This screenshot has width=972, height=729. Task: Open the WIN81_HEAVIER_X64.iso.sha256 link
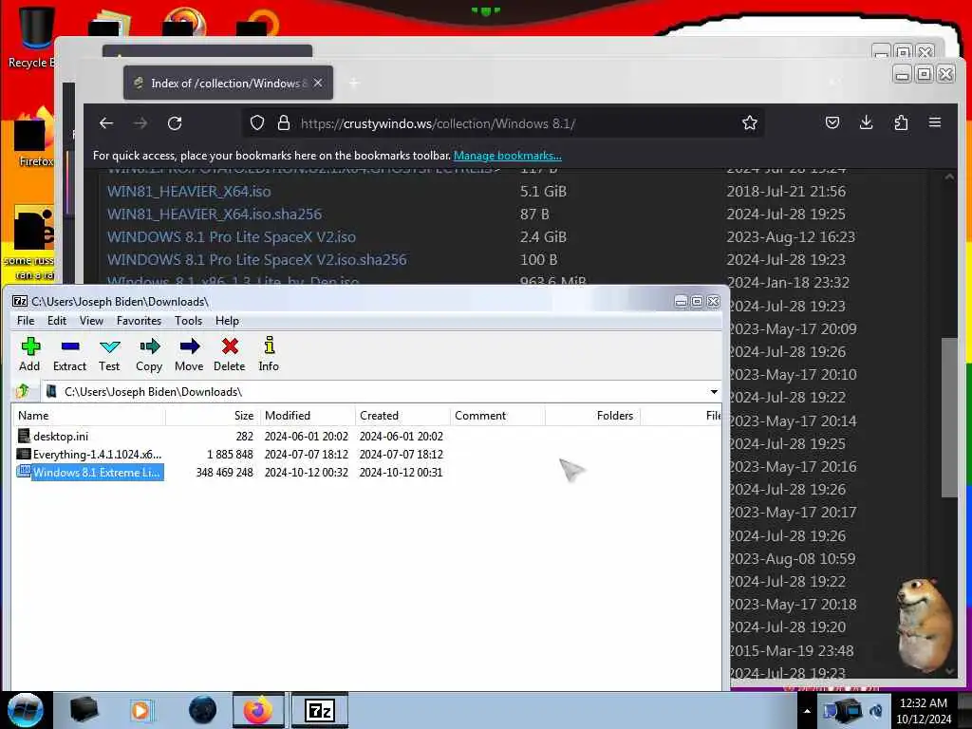coord(215,214)
